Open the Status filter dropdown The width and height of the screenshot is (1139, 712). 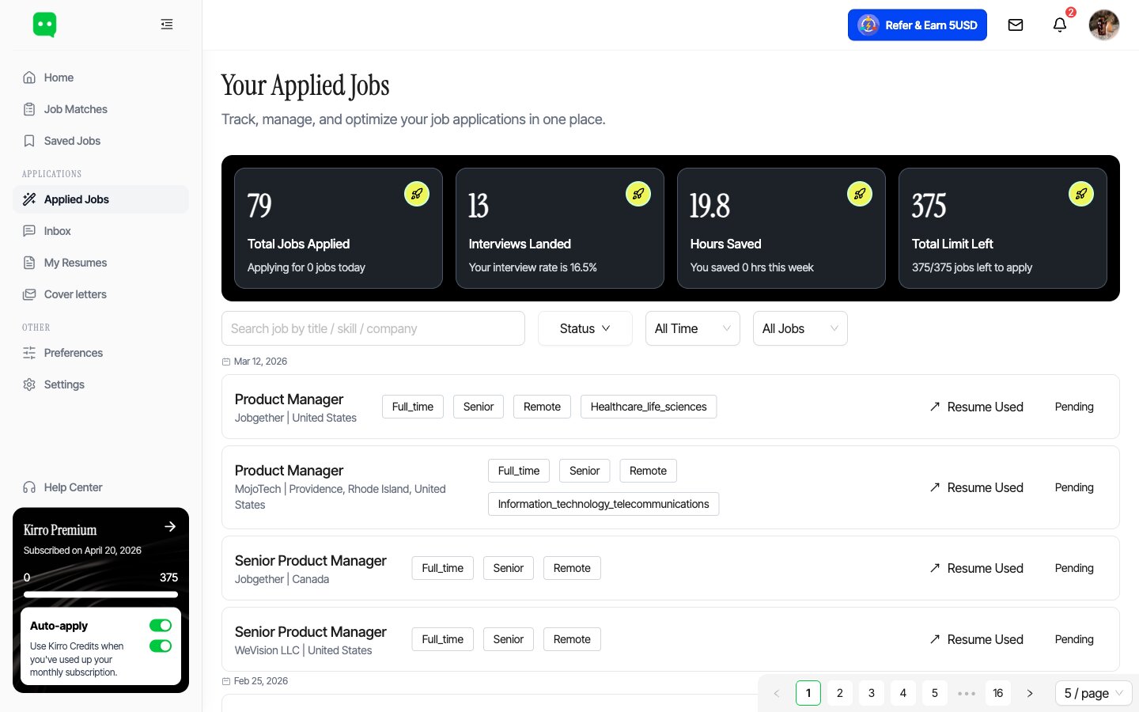[585, 328]
